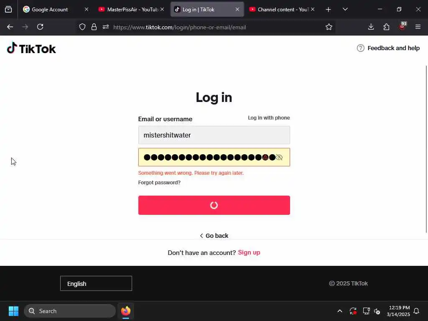428x321 pixels.
Task: Open the English language dropdown
Action: pyautogui.click(x=96, y=283)
